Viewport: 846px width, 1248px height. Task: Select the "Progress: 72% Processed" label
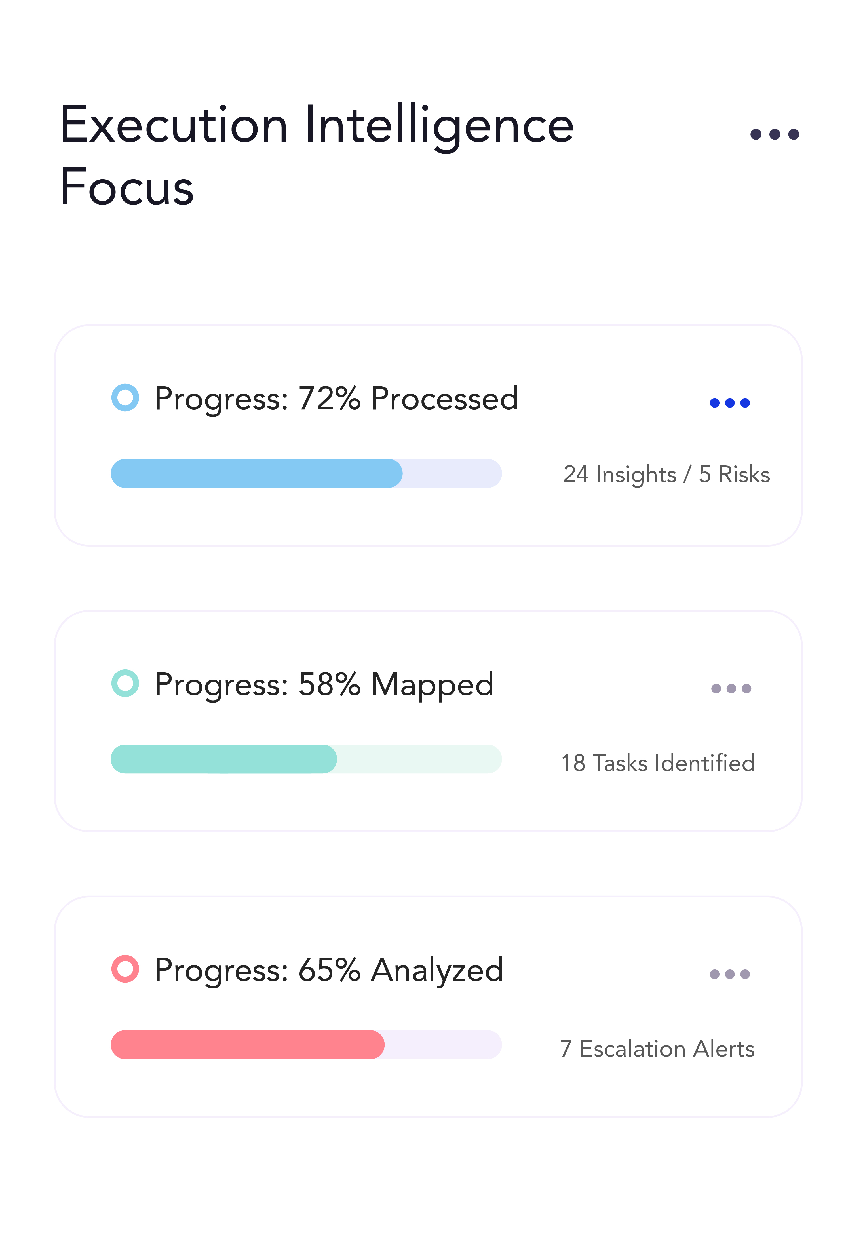pos(337,399)
